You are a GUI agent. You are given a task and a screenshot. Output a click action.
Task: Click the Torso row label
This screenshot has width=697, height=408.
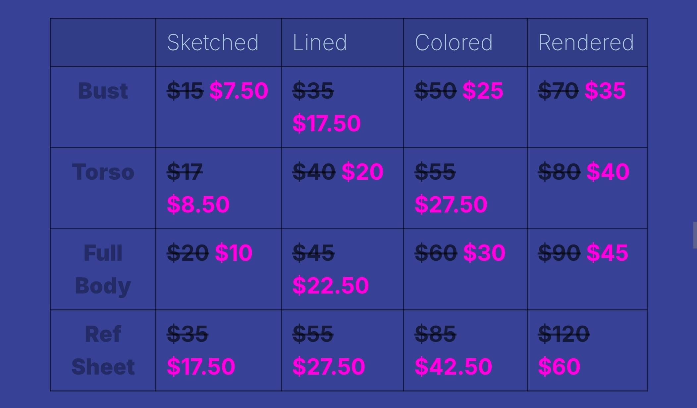point(103,172)
